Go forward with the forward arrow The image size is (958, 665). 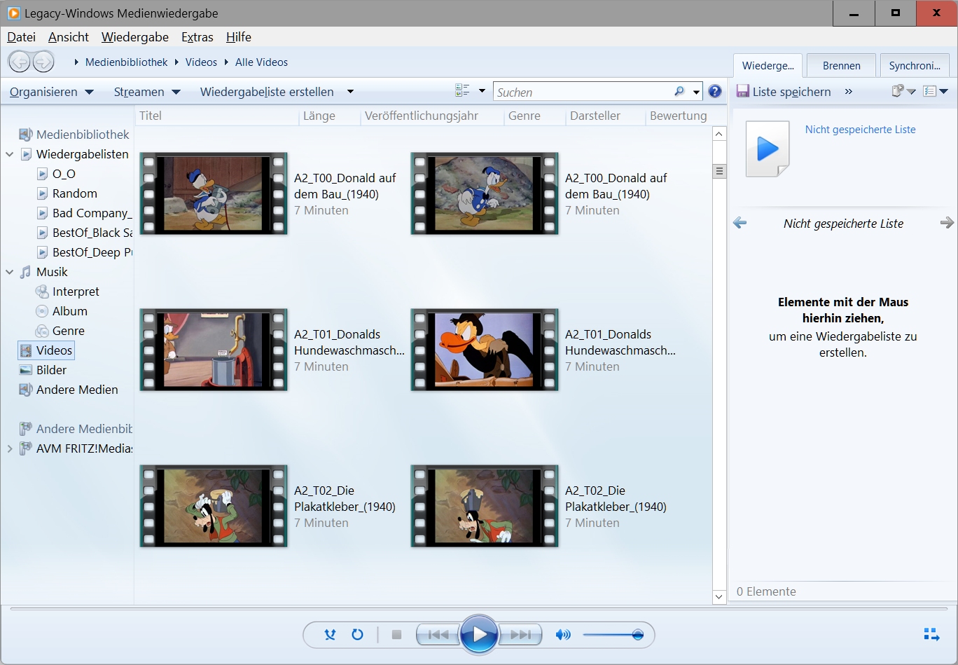pos(43,62)
